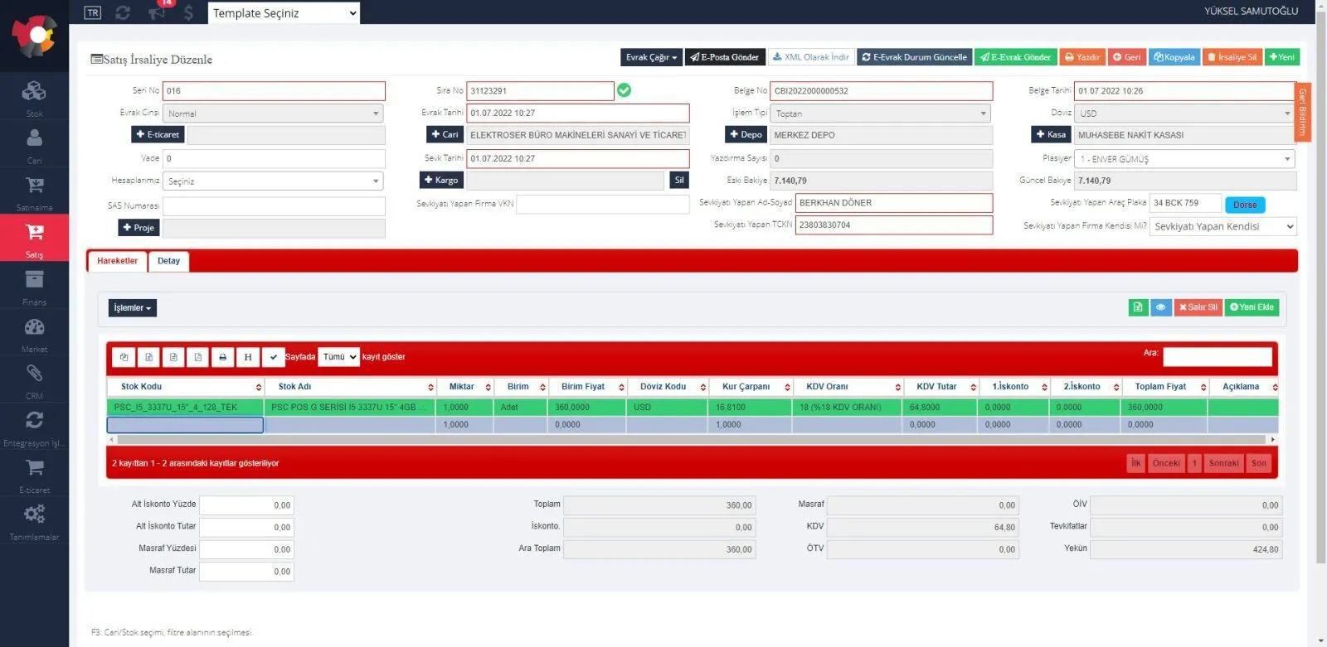Open the Stok module in sidebar
Image resolution: width=1327 pixels, height=647 pixels.
(x=34, y=96)
